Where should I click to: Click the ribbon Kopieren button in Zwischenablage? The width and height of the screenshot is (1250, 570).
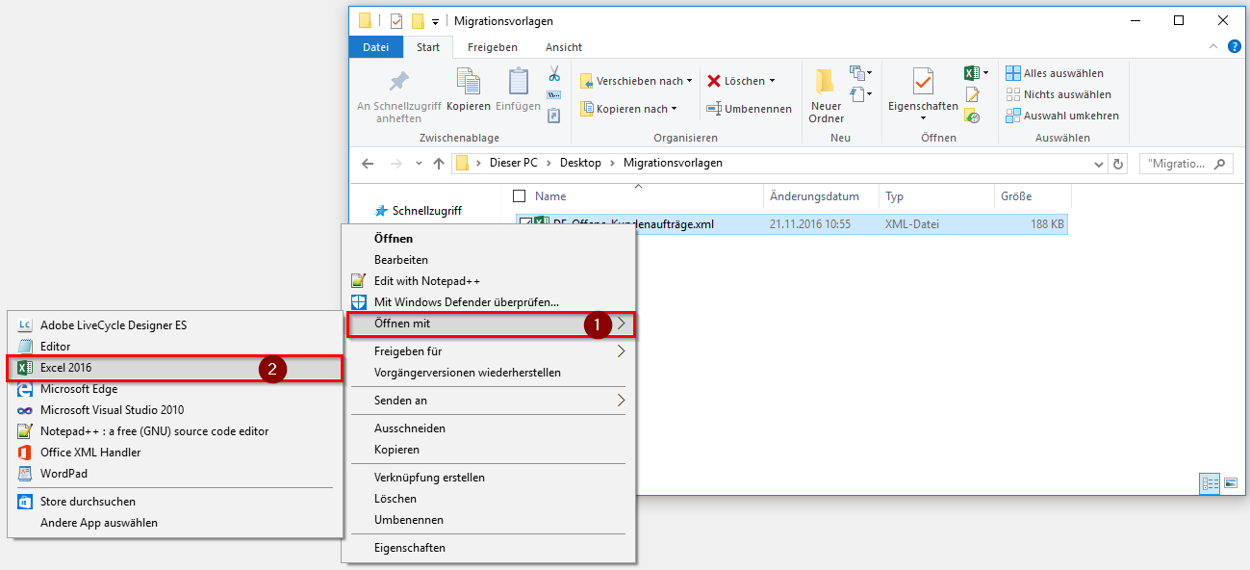click(x=469, y=91)
